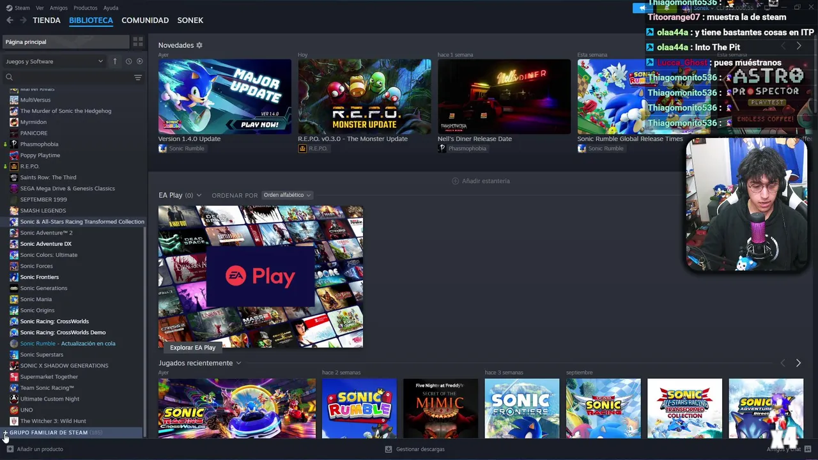
Task: Select Sonic Rumble - Actualización en cola
Action: pyautogui.click(x=68, y=344)
